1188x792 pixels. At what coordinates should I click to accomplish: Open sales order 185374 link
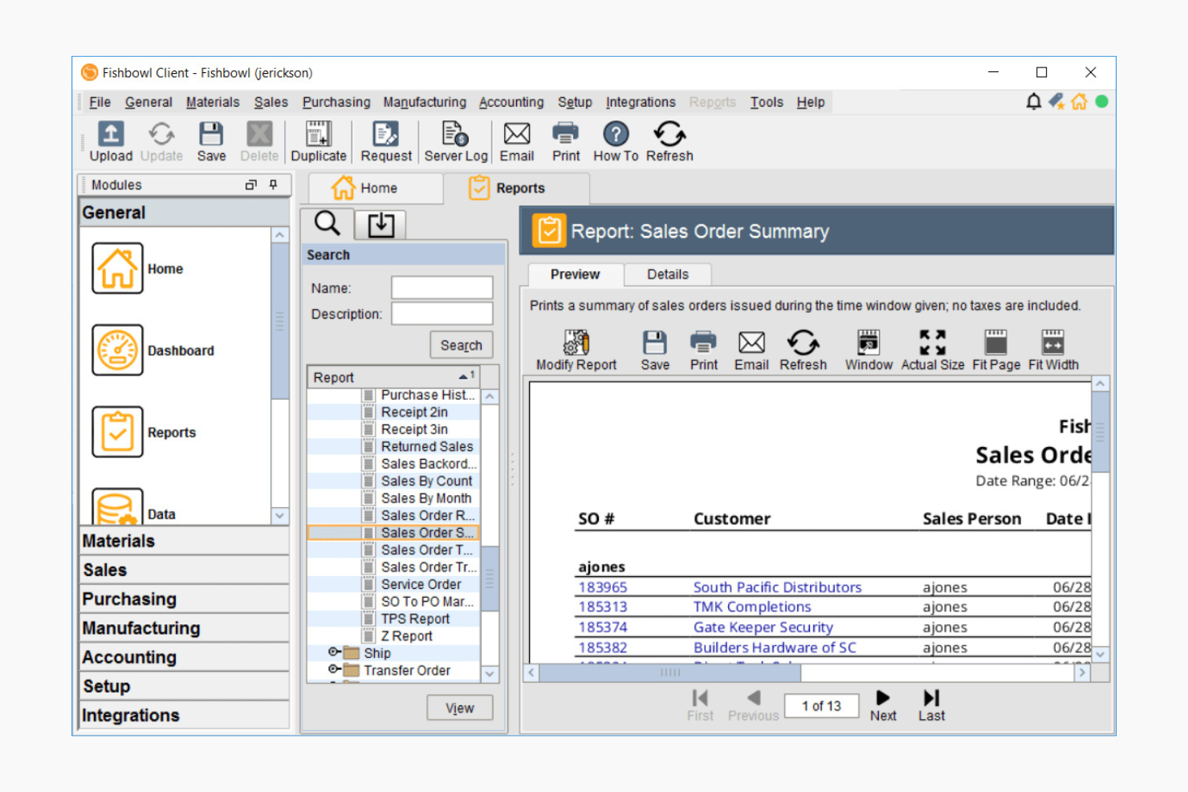pyautogui.click(x=602, y=627)
